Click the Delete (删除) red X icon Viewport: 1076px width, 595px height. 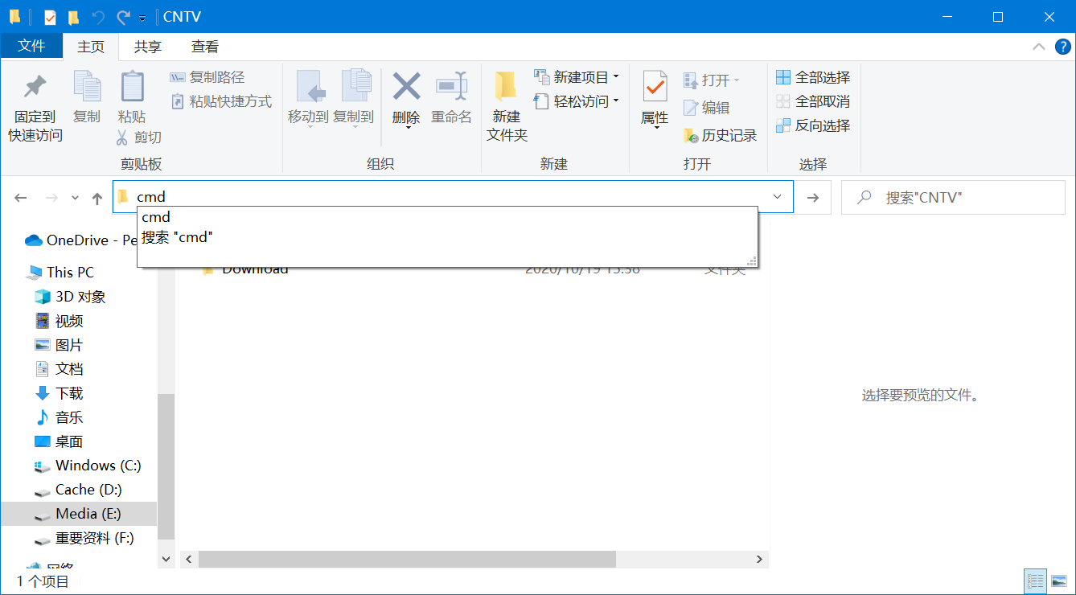tap(406, 87)
